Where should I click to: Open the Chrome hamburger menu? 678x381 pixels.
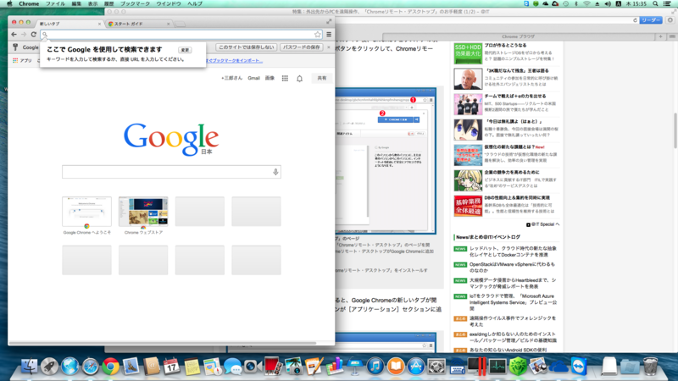[329, 35]
